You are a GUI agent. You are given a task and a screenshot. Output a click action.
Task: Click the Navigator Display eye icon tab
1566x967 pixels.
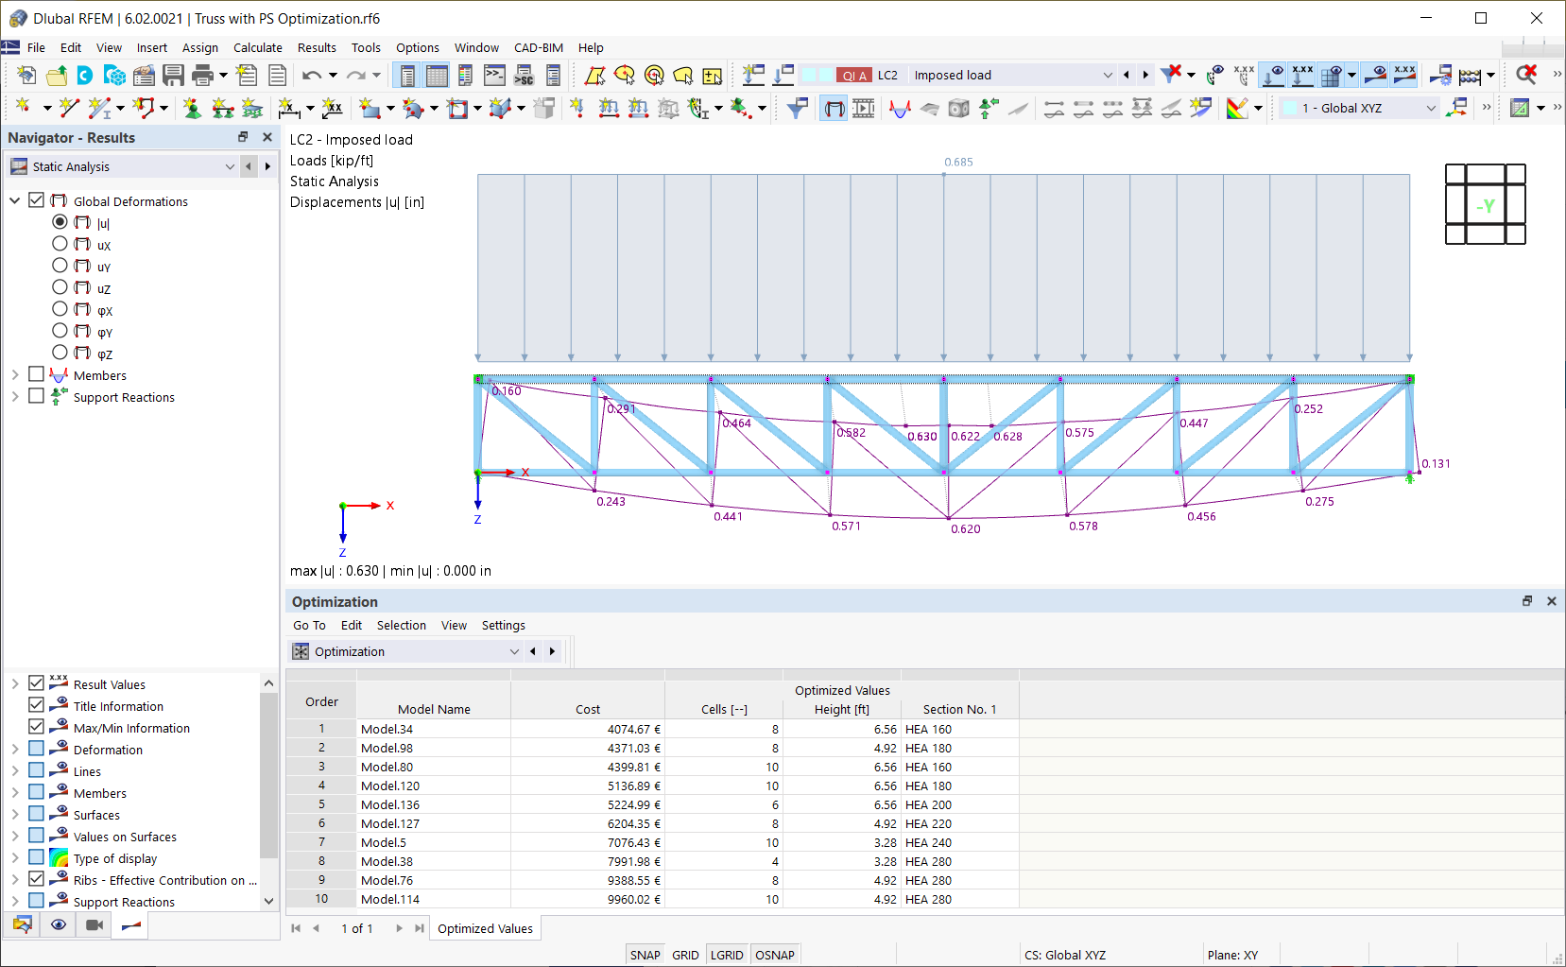tap(59, 925)
